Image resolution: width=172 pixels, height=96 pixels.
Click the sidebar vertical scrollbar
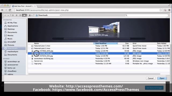(x=27, y=36)
